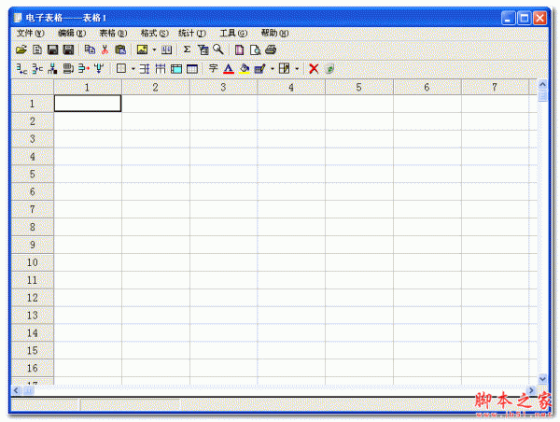Cut selection with the scissors icon
560x422 pixels.
point(105,49)
